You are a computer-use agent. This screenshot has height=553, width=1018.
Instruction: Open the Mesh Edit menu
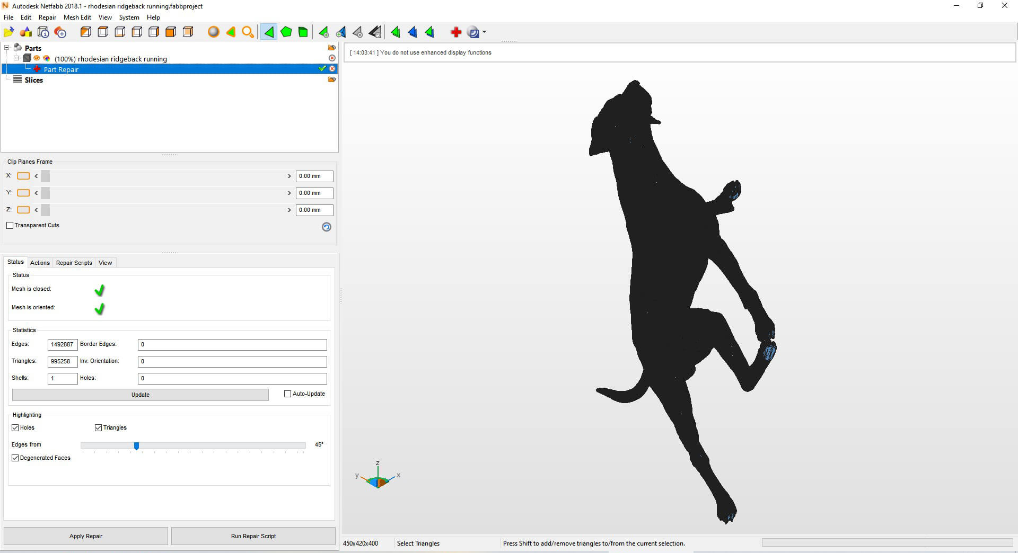click(77, 17)
